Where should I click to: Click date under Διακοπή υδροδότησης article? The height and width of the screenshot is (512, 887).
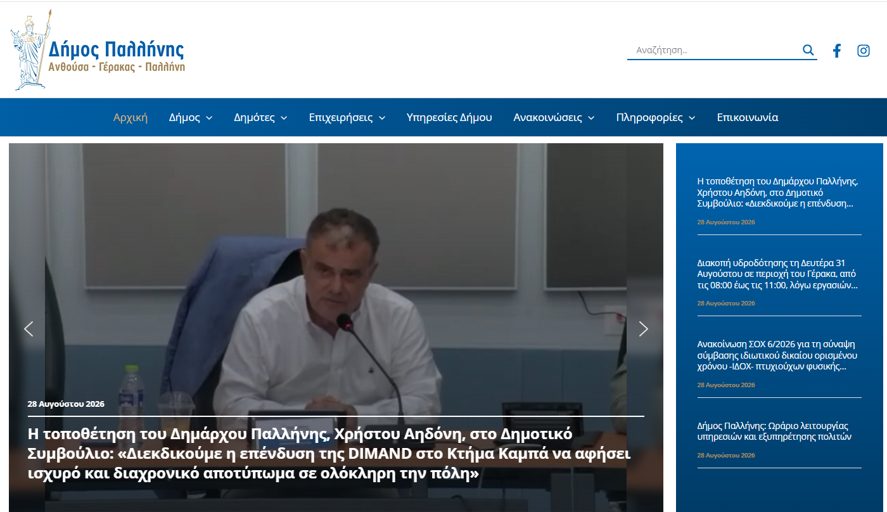726,304
